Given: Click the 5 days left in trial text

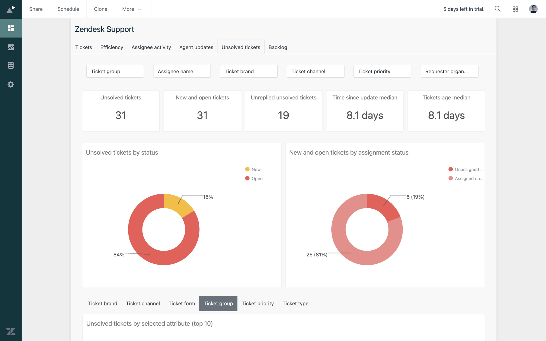Looking at the screenshot, I should pyautogui.click(x=464, y=9).
